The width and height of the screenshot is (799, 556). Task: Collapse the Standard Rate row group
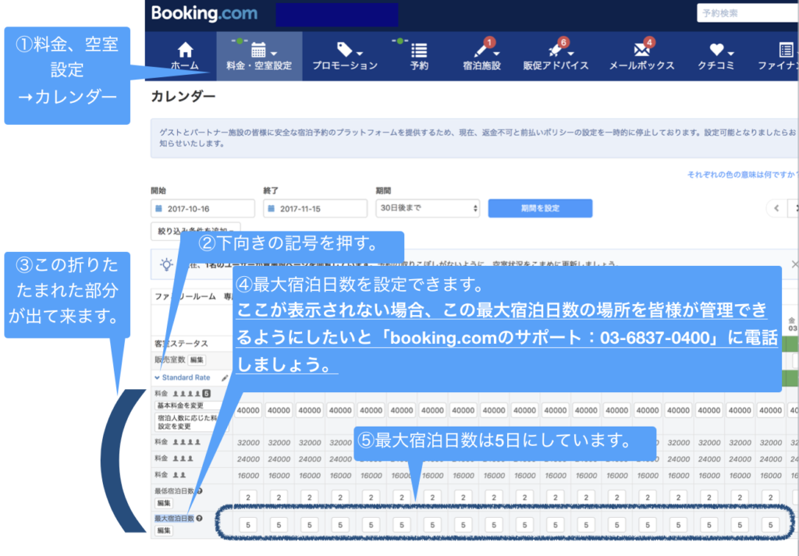click(157, 378)
